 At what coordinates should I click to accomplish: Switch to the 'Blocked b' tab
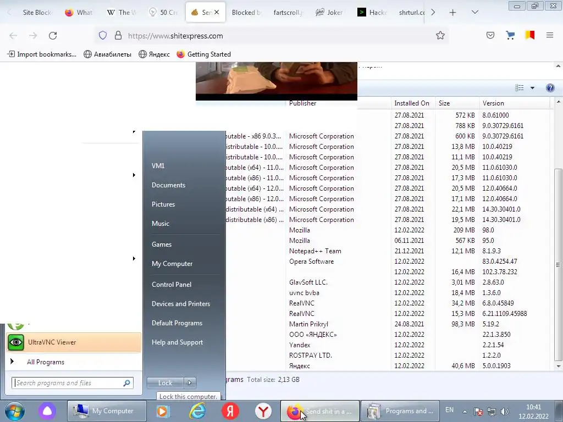(x=246, y=12)
